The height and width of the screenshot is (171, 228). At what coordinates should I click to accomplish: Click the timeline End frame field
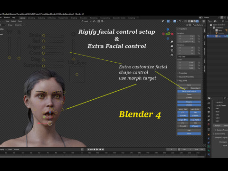[x=199, y=149]
